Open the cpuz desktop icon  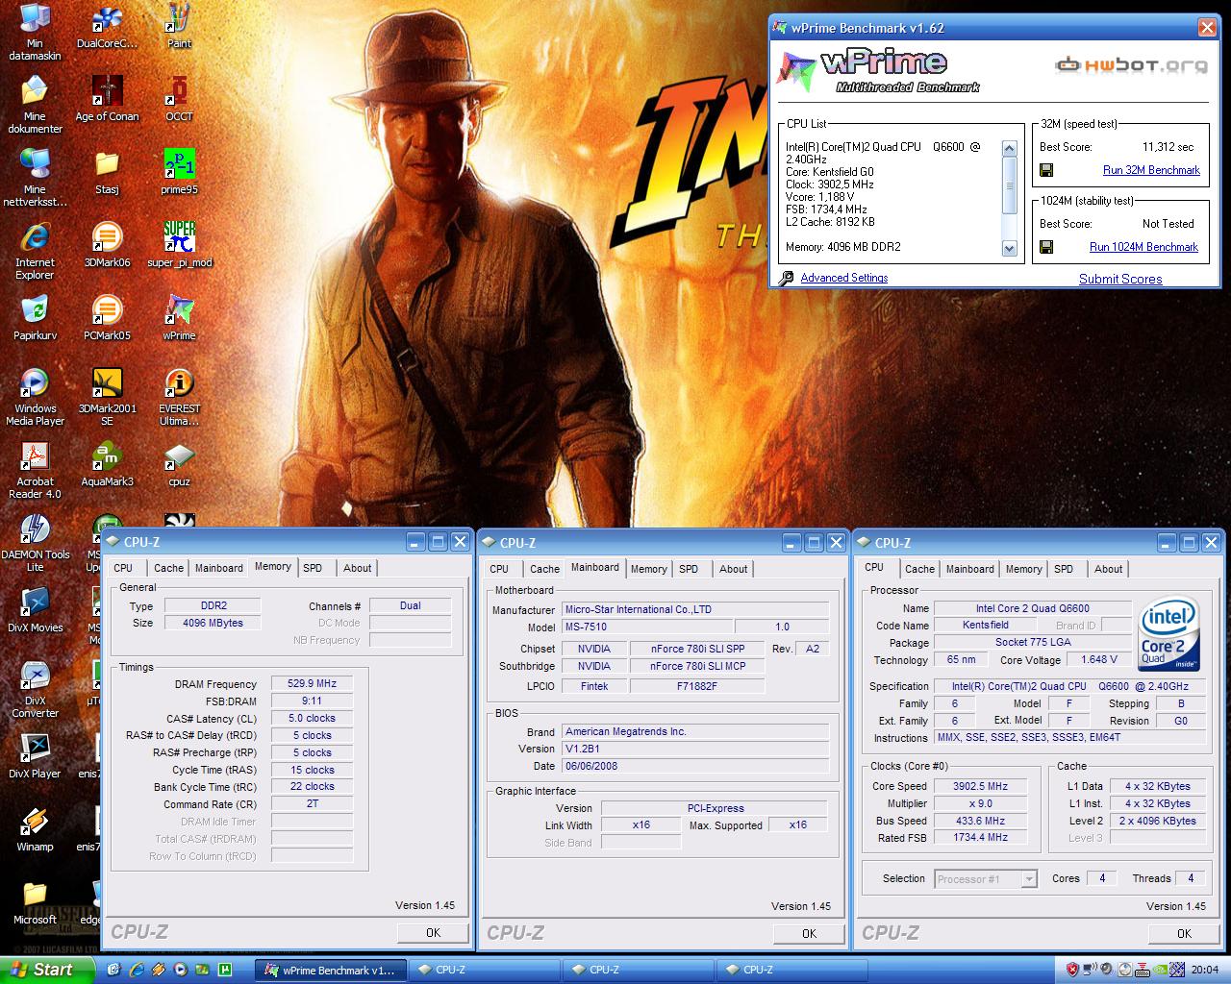click(x=179, y=464)
